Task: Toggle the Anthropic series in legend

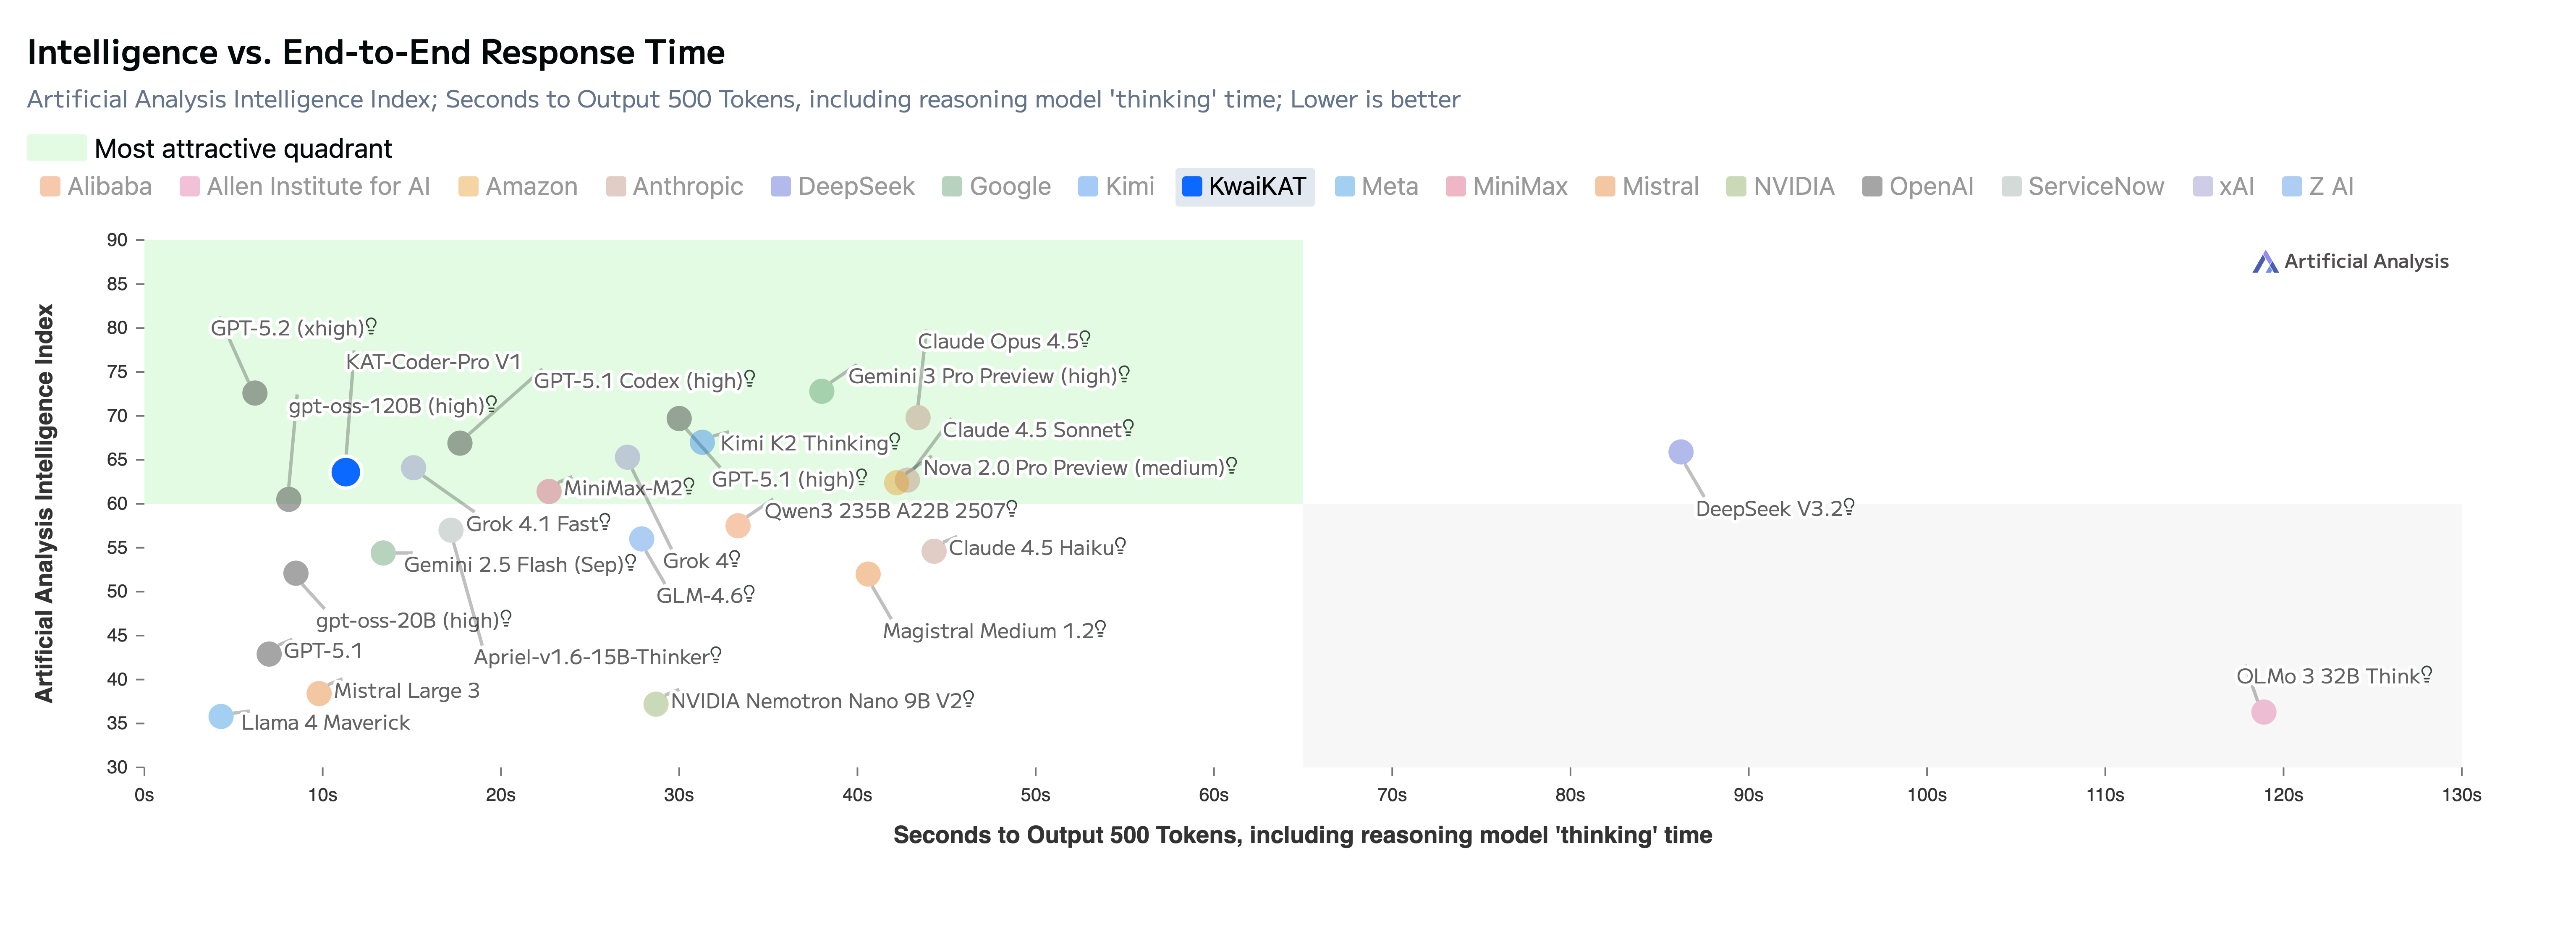Action: click(x=675, y=187)
